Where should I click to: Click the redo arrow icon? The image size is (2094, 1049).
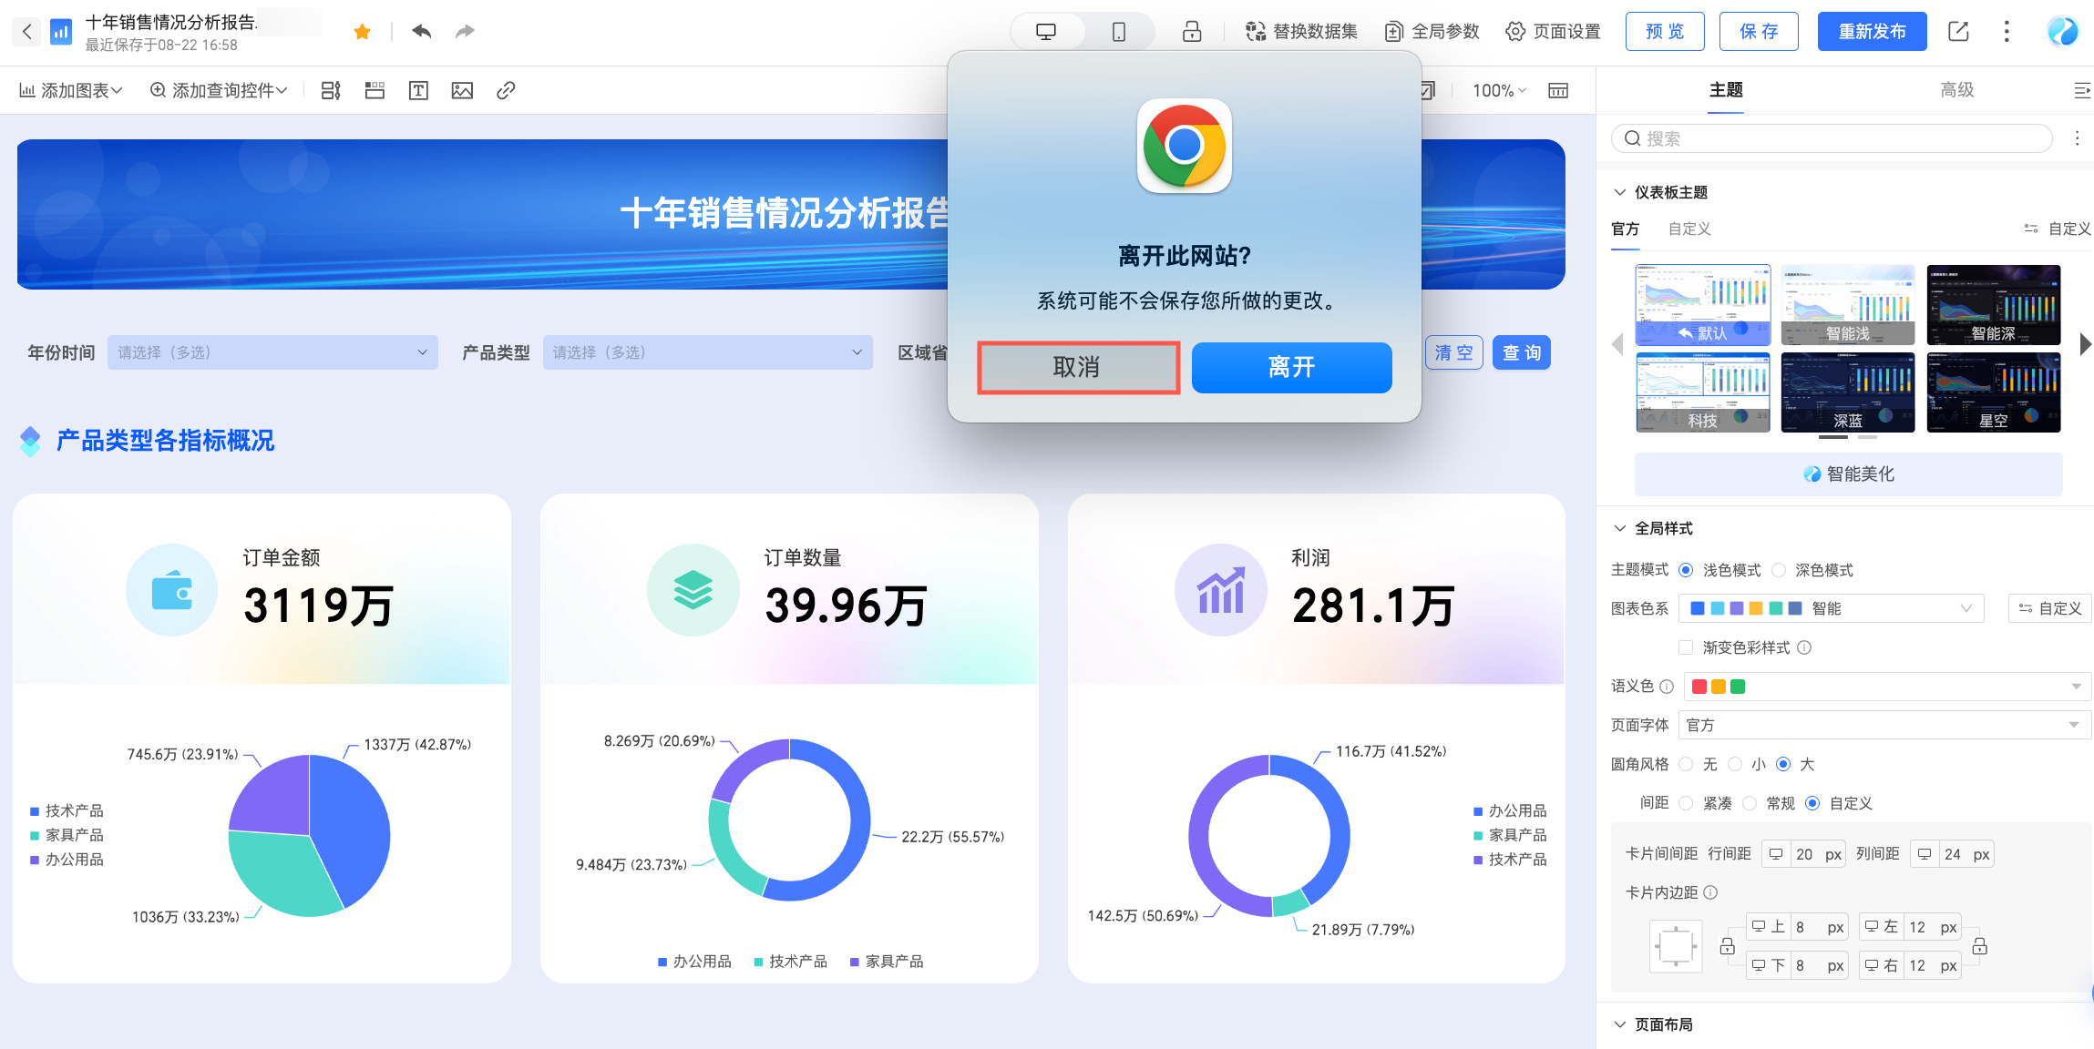(x=465, y=31)
